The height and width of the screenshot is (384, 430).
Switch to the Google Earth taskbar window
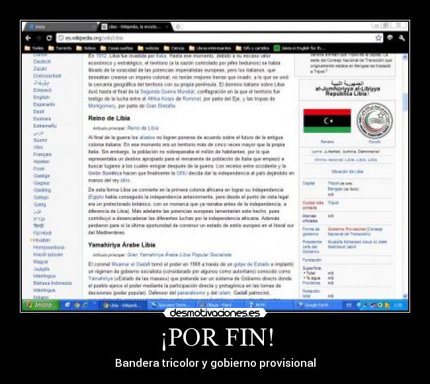(x=317, y=305)
